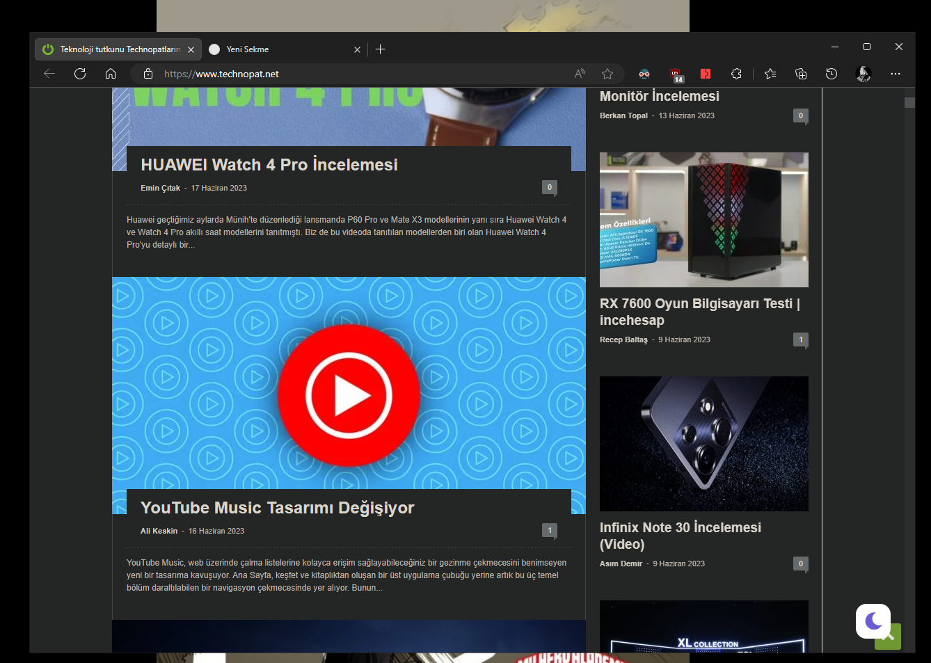View author Ali Keskin's profile
This screenshot has height=663, width=931.
click(x=159, y=531)
